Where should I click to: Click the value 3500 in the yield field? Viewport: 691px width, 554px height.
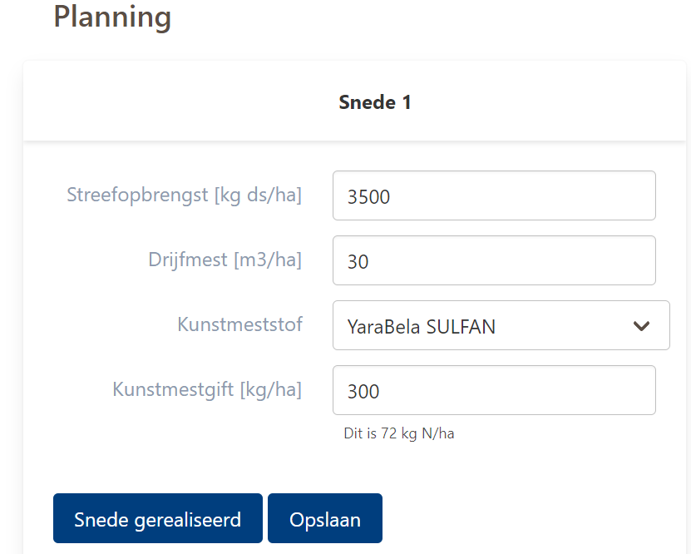[x=368, y=197]
